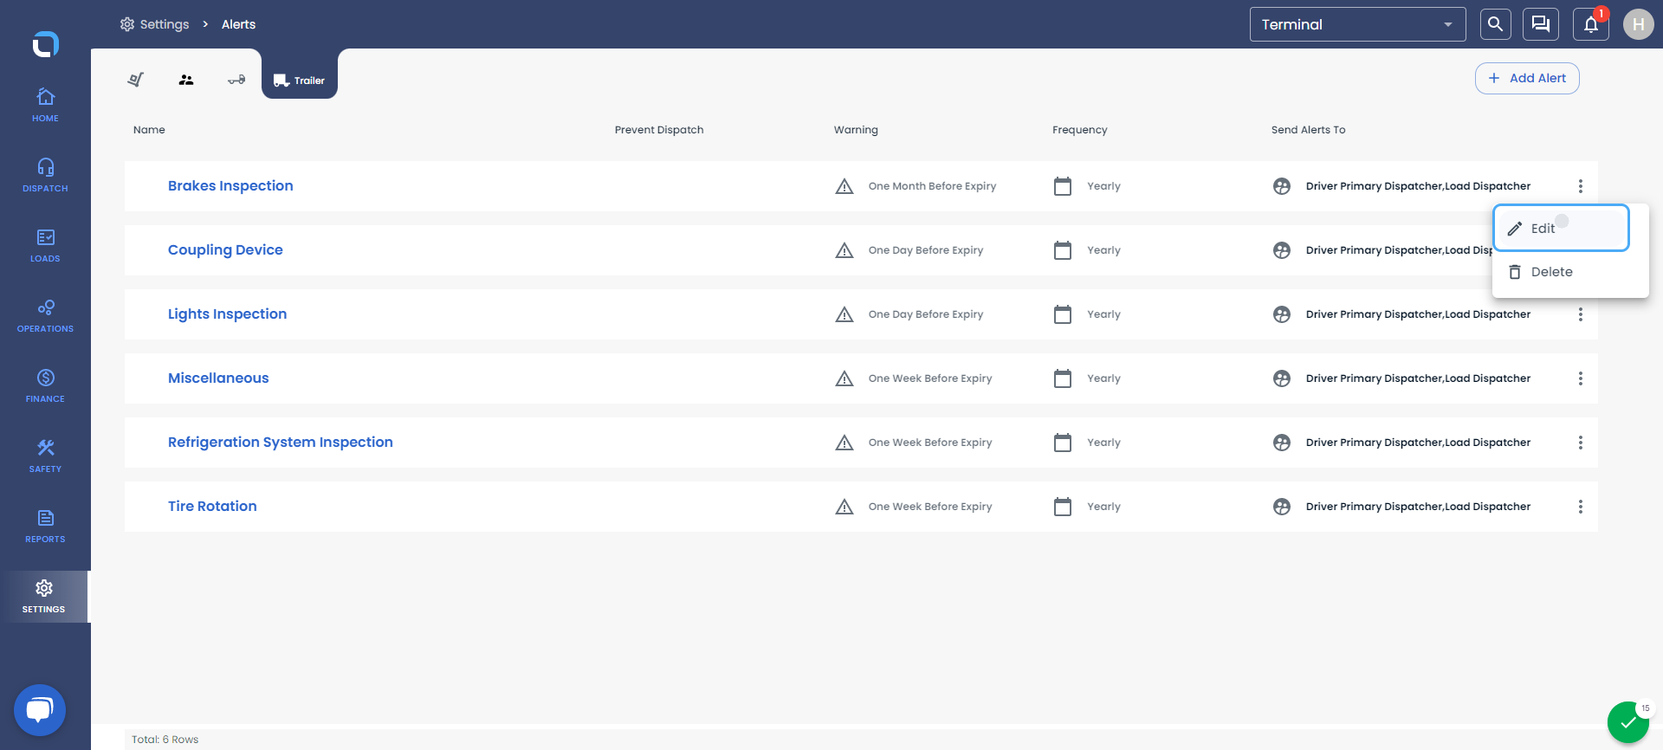Image resolution: width=1663 pixels, height=750 pixels.
Task: Open the user avatar H
Action: 1638,24
